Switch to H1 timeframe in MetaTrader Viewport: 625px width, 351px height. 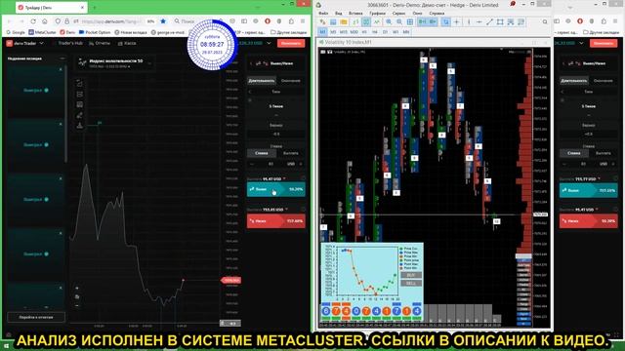tap(364, 32)
